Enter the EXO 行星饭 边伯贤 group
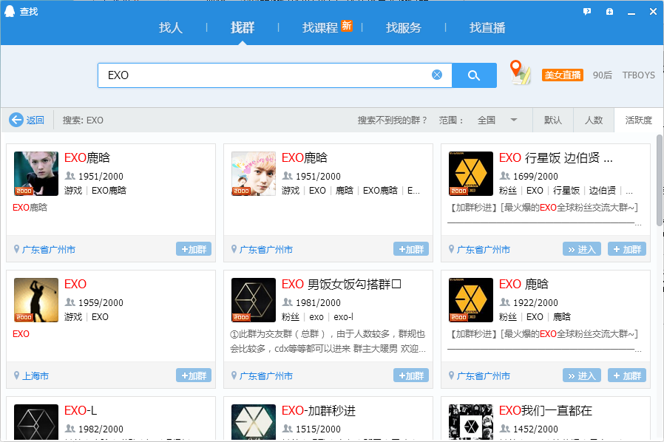The image size is (664, 442). pyautogui.click(x=581, y=249)
